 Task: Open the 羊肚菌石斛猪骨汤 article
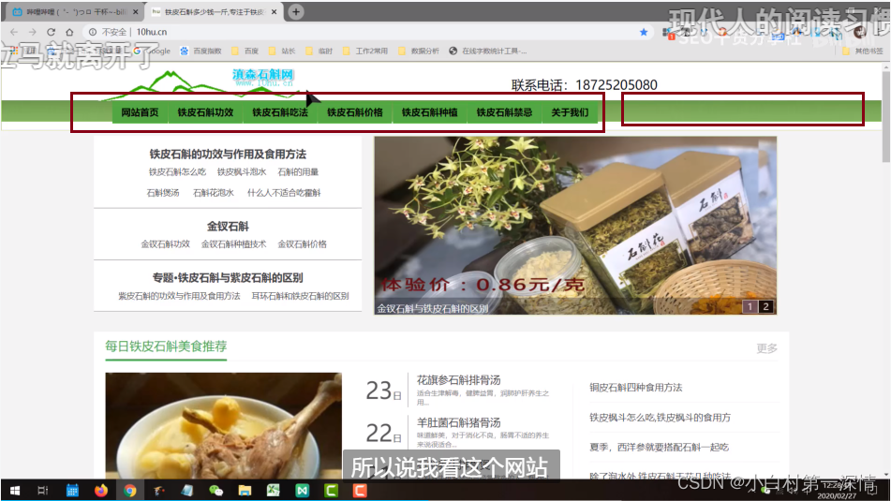(x=458, y=422)
